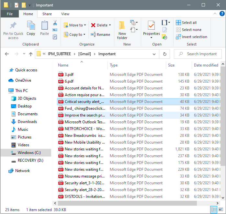
Task: Click the Cut scissors icon
Action: pyautogui.click(x=55, y=23)
